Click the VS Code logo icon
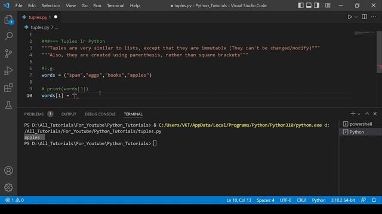 pos(7,5)
